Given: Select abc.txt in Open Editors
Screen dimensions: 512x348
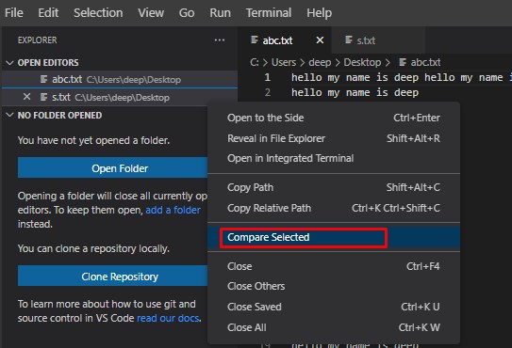Looking at the screenshot, I should (x=120, y=79).
